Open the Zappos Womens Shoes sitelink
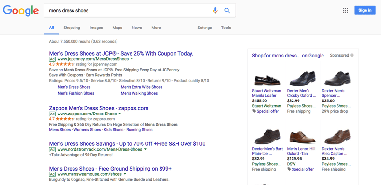Screen dimensions: 381x185 (87, 130)
